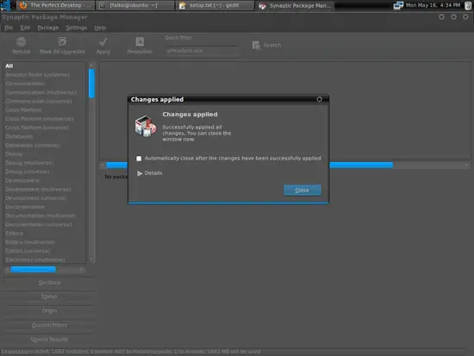This screenshot has height=356, width=474.
Task: Expand the Details section
Action: [x=150, y=173]
